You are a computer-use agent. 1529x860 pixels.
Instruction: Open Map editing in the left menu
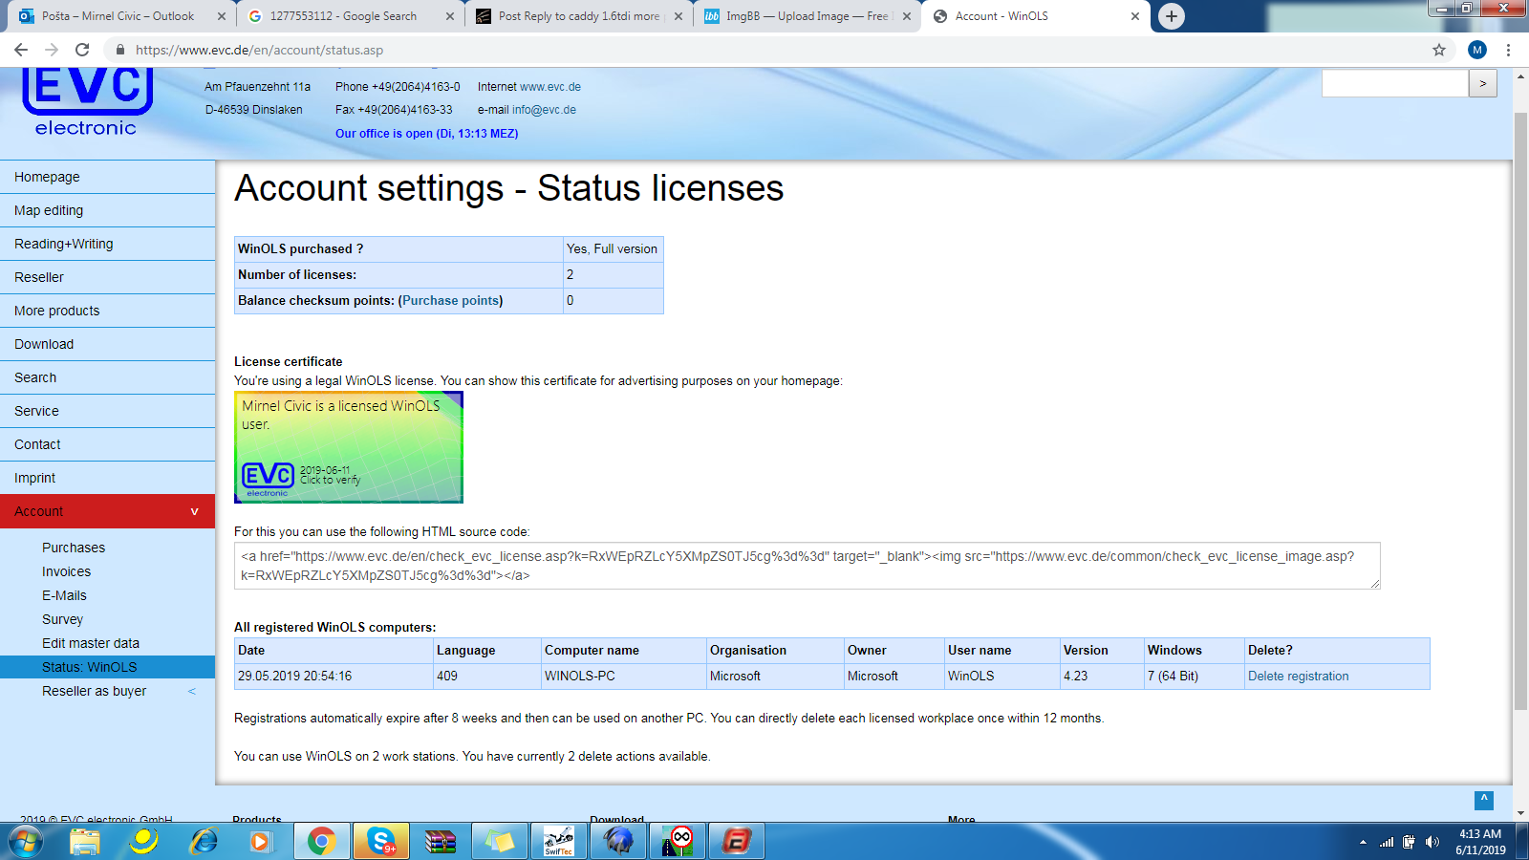pyautogui.click(x=108, y=210)
